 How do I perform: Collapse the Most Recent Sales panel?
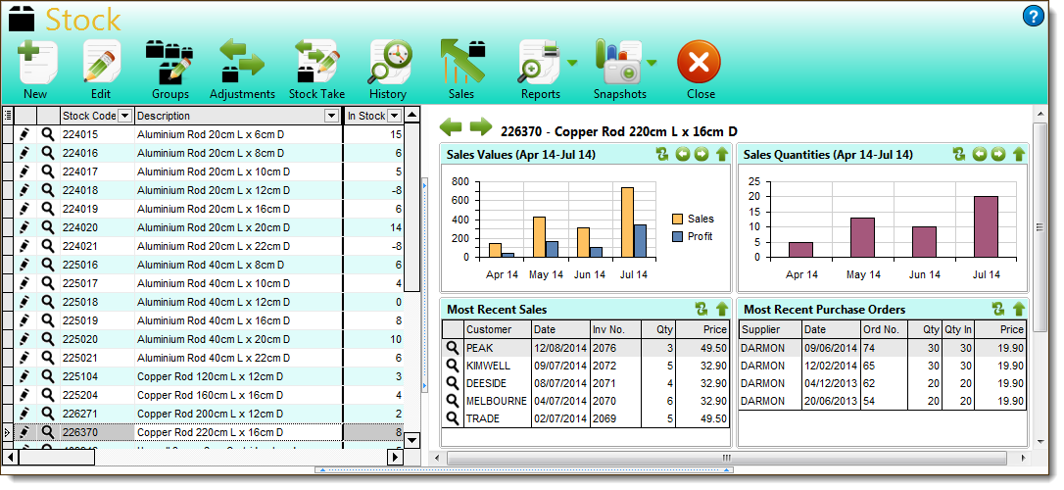[722, 310]
